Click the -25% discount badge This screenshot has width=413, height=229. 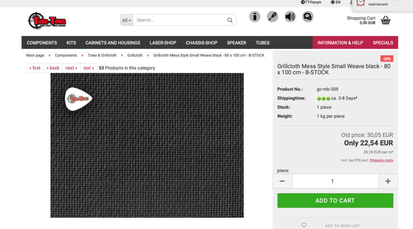pos(387,59)
